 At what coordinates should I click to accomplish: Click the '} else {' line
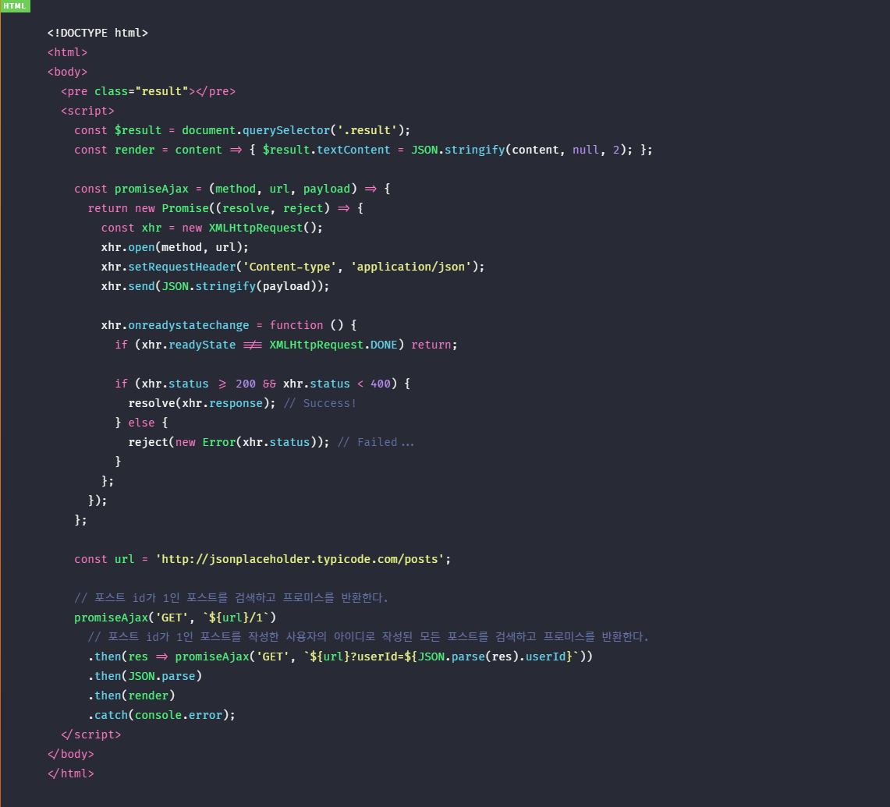click(141, 423)
